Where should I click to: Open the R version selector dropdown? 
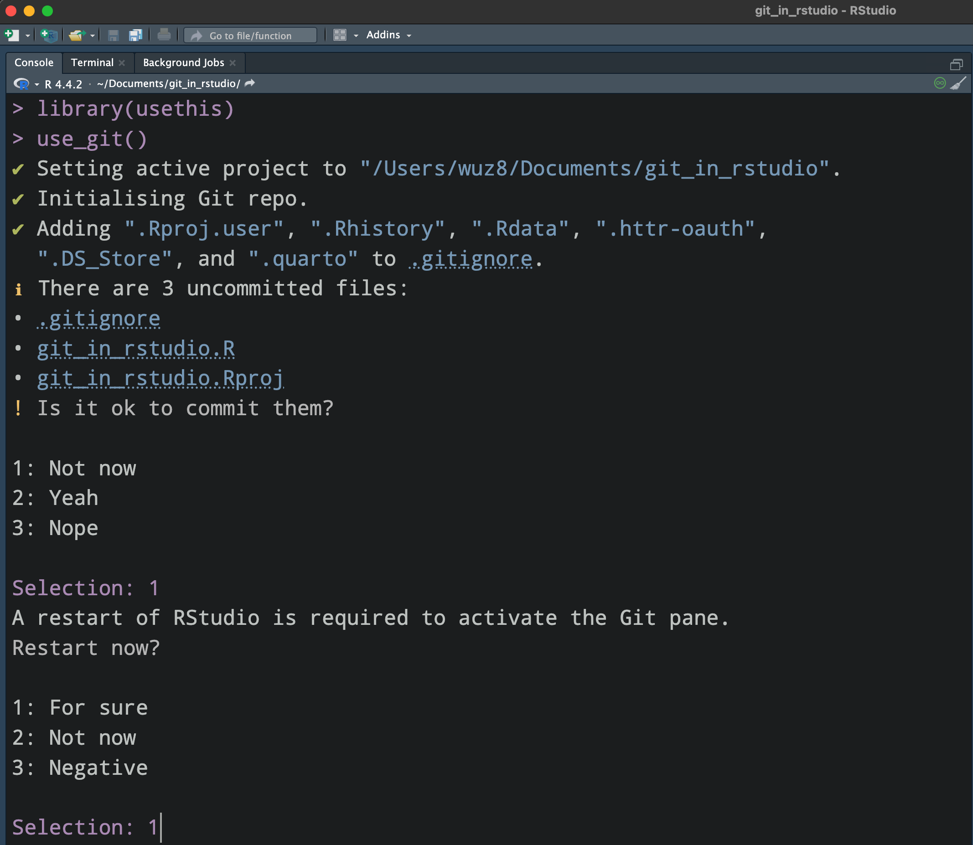coord(37,84)
